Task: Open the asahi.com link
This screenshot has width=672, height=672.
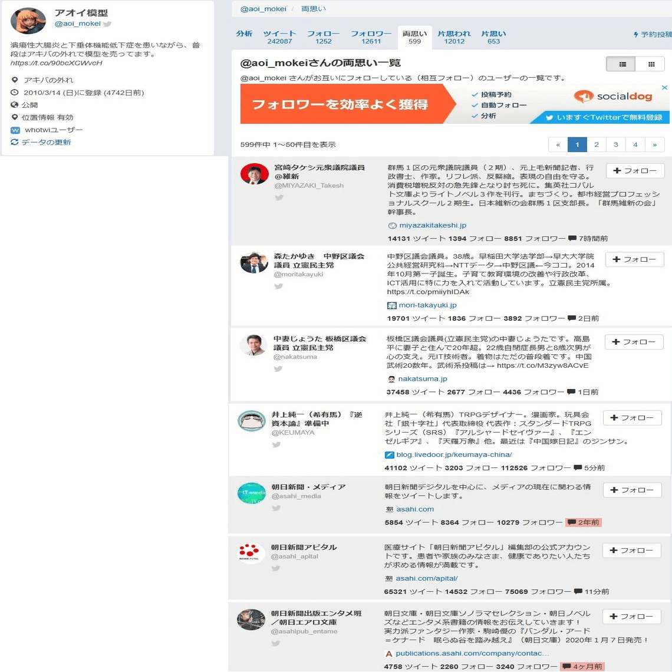Action: point(415,509)
